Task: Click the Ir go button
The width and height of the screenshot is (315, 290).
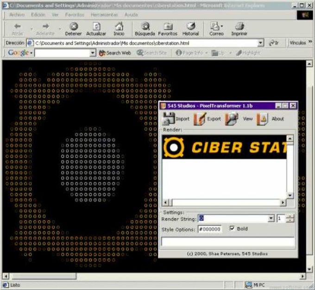Action: click(274, 43)
